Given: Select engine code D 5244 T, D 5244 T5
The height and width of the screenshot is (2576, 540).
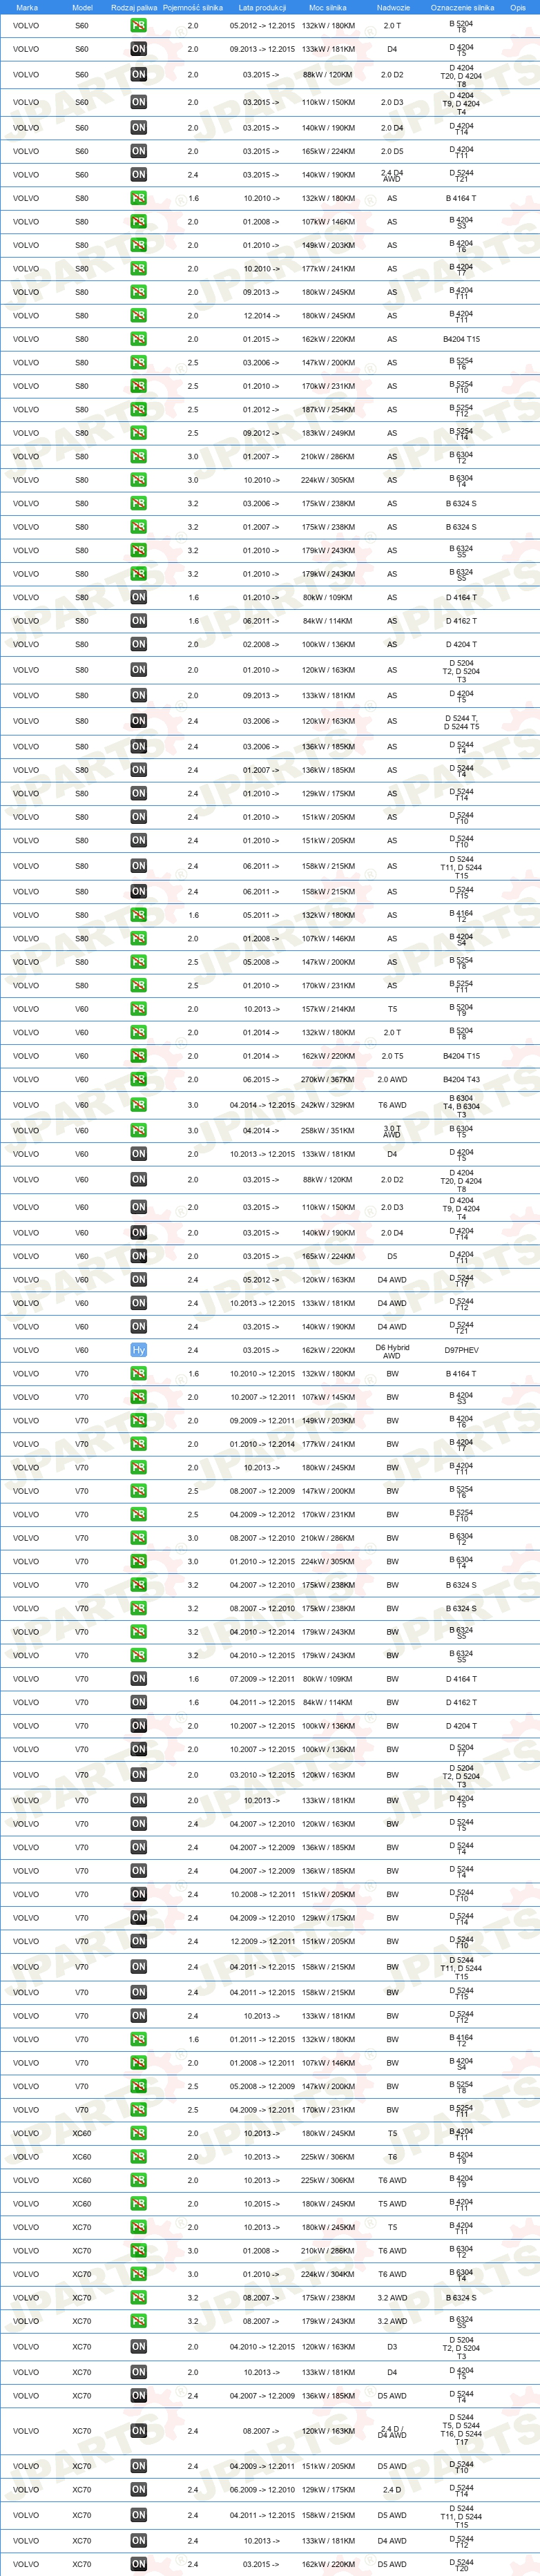Looking at the screenshot, I should (461, 722).
